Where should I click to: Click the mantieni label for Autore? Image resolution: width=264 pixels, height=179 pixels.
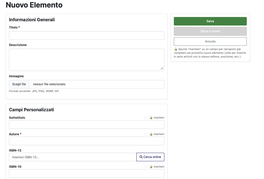(159, 134)
